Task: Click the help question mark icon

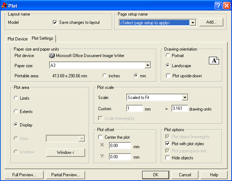Action: click(x=218, y=5)
